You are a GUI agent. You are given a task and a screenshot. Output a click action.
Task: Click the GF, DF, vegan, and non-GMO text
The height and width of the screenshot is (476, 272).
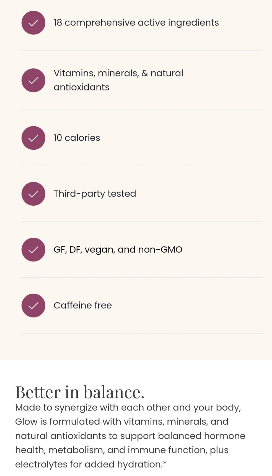coord(118,250)
